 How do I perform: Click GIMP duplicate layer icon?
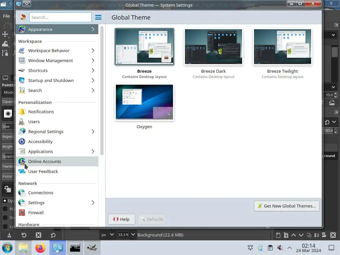[309, 235]
